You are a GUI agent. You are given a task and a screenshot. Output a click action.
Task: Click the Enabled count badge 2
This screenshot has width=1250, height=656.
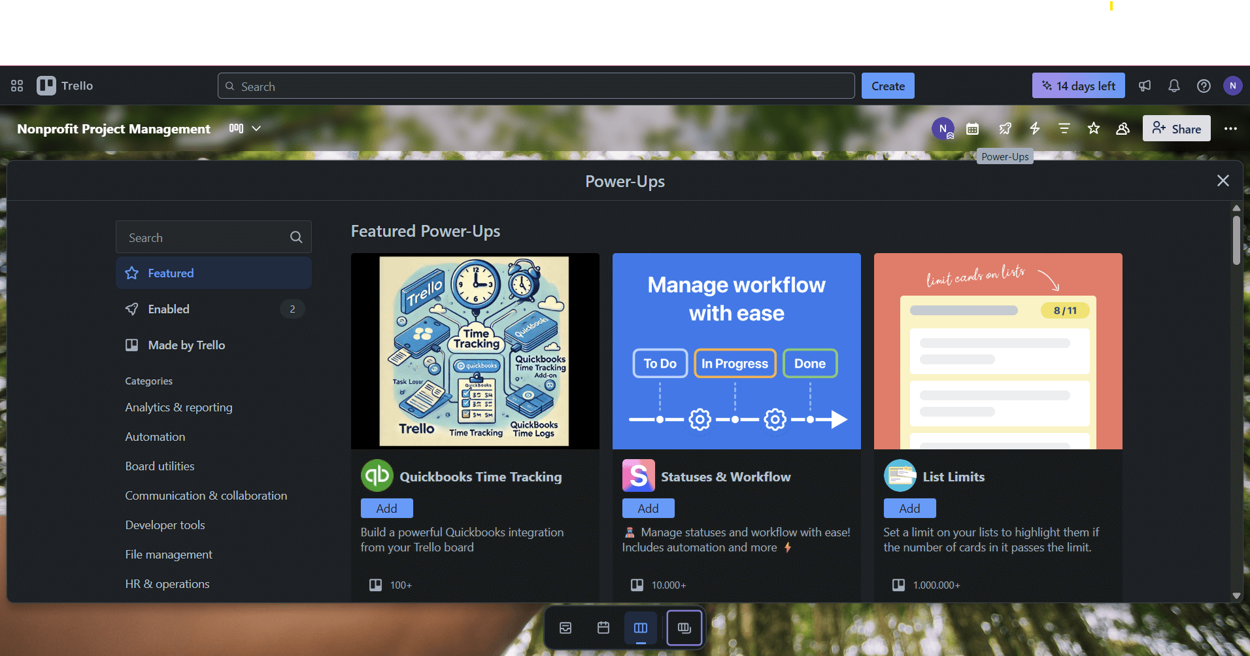pos(292,309)
